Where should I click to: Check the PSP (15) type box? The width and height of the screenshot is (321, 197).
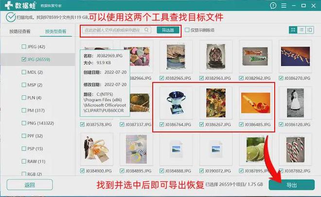pyautogui.click(x=24, y=148)
